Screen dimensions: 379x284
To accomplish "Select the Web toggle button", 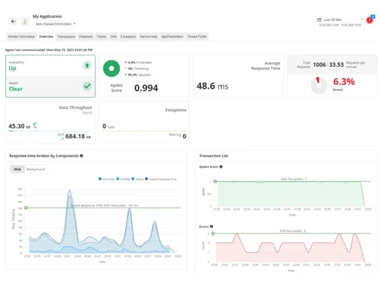I will [x=17, y=169].
